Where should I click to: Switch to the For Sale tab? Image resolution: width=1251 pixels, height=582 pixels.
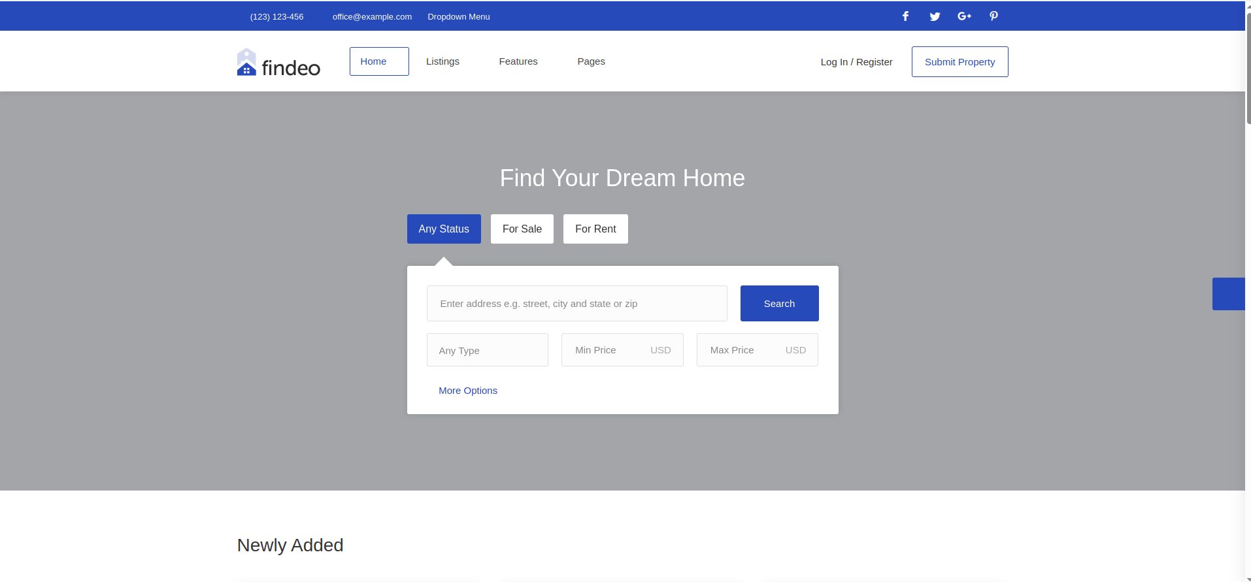(522, 229)
